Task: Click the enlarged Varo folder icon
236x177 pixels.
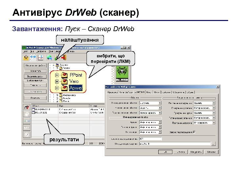Action: point(65,81)
